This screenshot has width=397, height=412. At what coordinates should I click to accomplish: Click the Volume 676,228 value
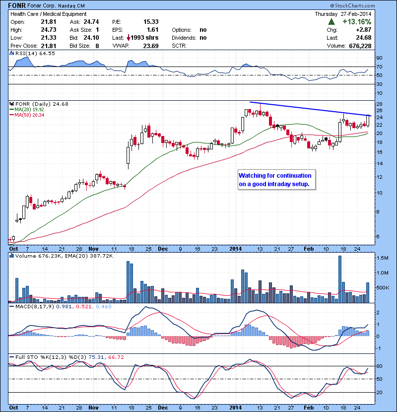[x=360, y=46]
